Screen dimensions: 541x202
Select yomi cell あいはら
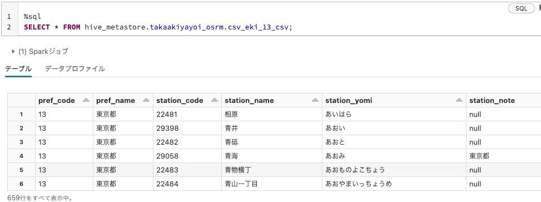[394, 114]
